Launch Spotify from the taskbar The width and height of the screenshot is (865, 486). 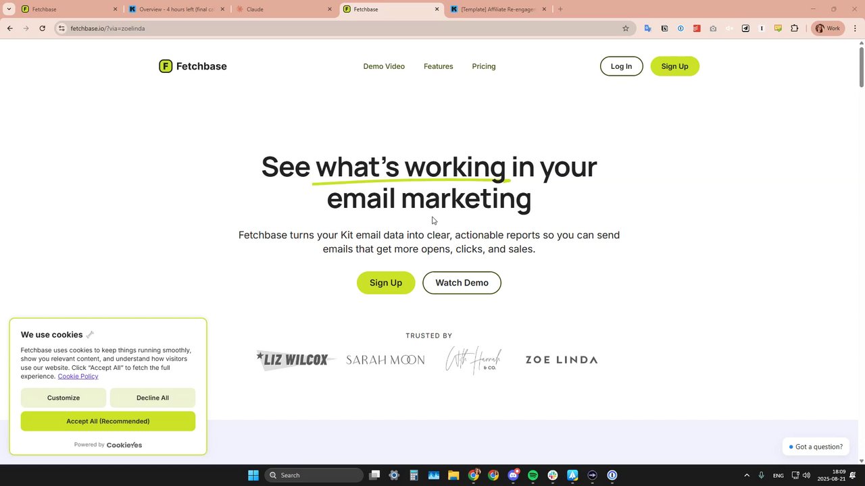(533, 475)
